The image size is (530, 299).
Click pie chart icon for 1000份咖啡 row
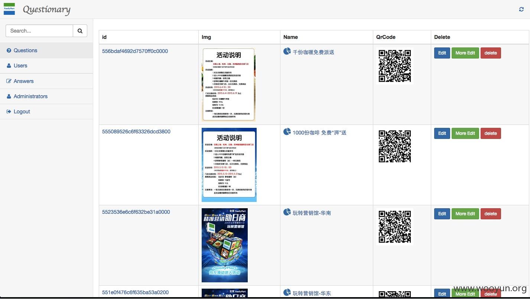287,132
